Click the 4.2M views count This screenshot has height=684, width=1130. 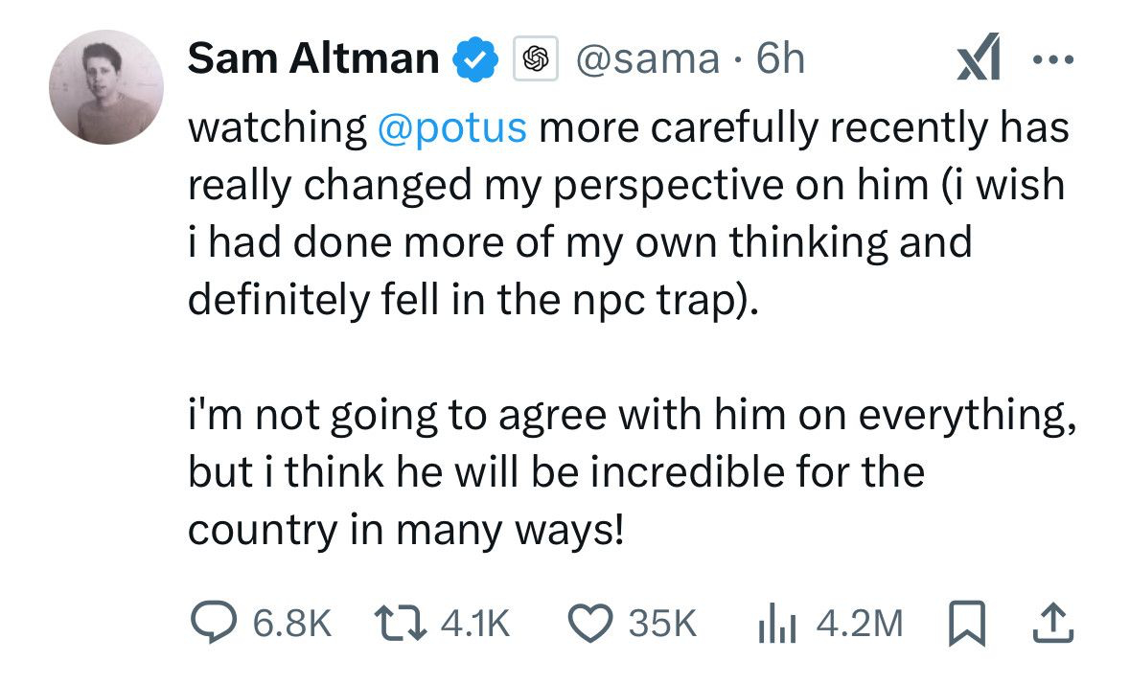point(858,625)
